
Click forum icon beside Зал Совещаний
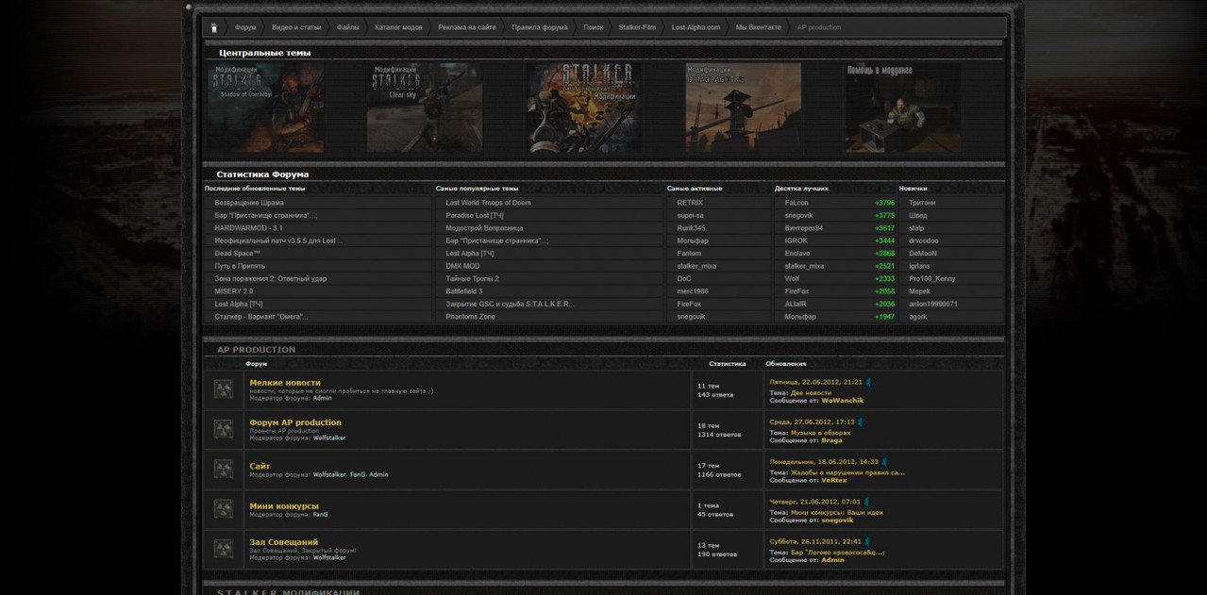224,549
